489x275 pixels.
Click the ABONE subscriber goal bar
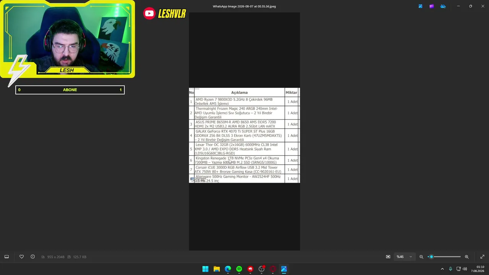click(70, 90)
